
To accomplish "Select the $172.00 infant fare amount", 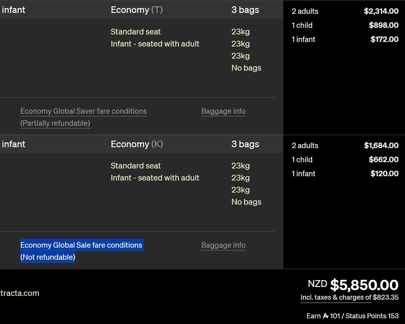I will [x=384, y=39].
